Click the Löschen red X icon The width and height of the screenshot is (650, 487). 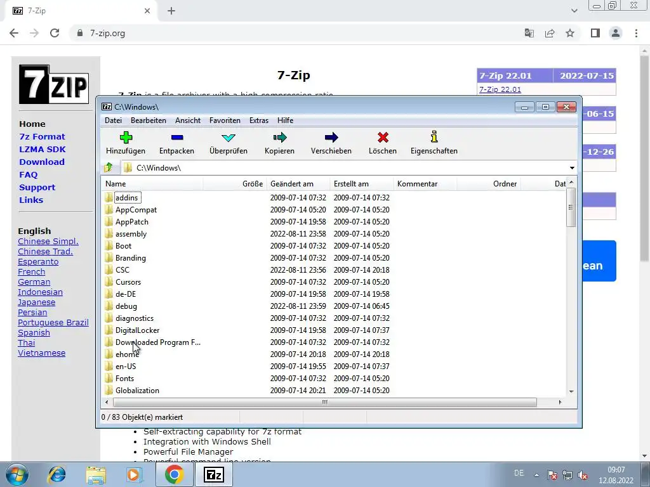383,137
